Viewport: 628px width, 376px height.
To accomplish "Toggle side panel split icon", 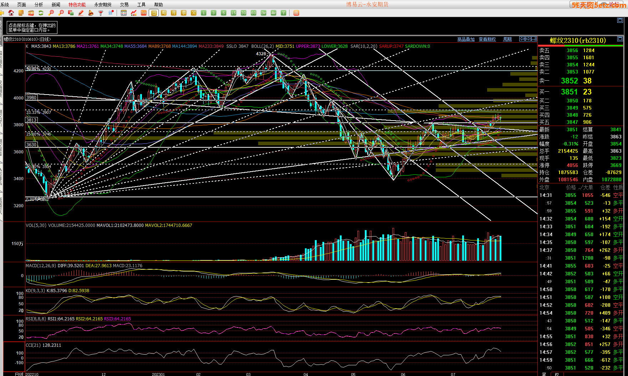I will click(534, 39).
